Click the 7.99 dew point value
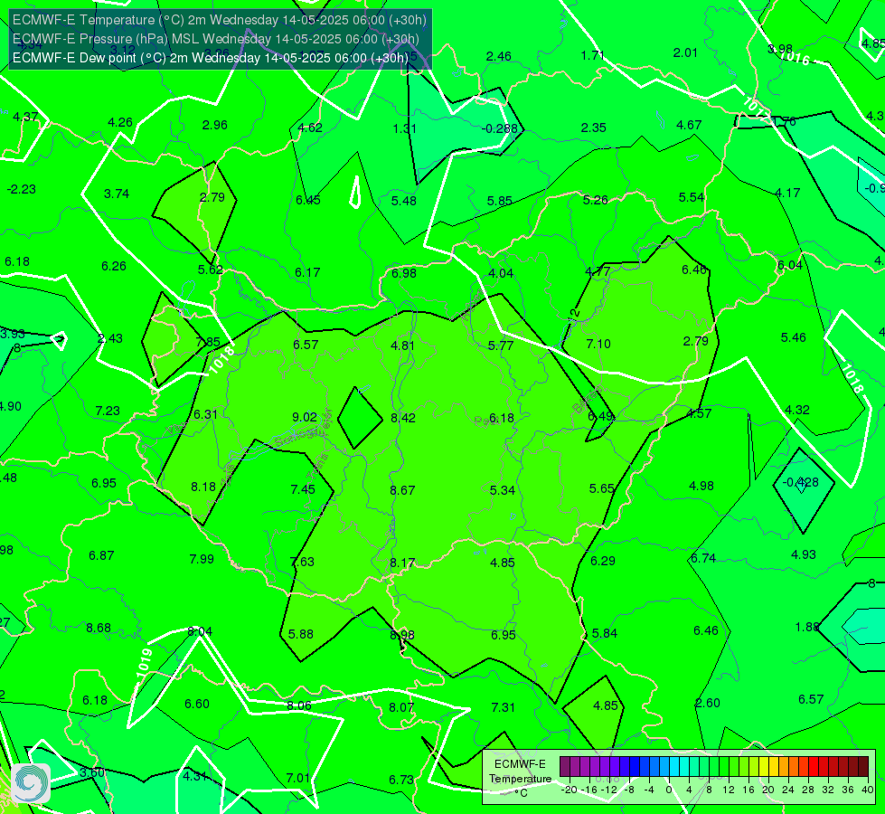Screen dimensions: 885x814 tap(202, 559)
